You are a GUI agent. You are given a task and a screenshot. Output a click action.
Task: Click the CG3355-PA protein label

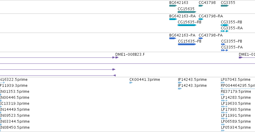point(232,47)
